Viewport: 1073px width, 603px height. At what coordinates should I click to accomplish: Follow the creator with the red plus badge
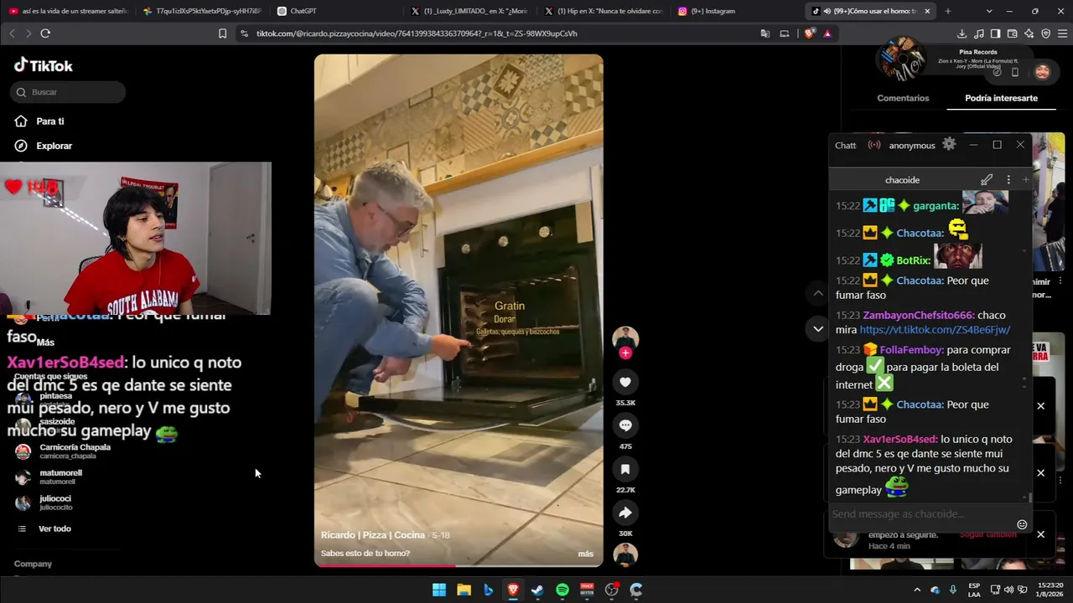[x=625, y=353]
